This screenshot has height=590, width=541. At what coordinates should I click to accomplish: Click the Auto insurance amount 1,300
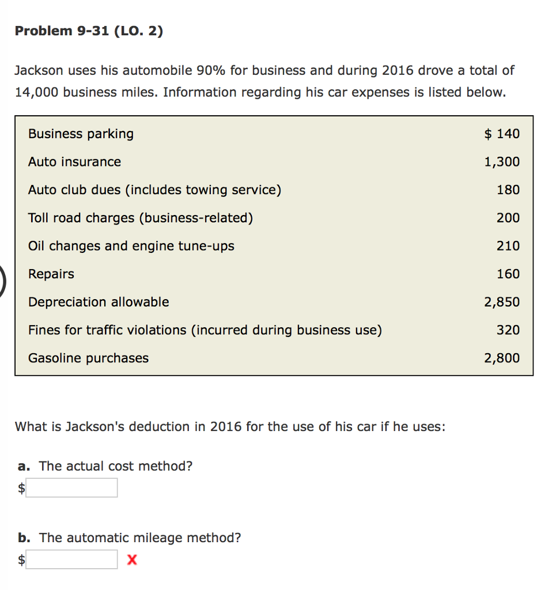coord(502,162)
